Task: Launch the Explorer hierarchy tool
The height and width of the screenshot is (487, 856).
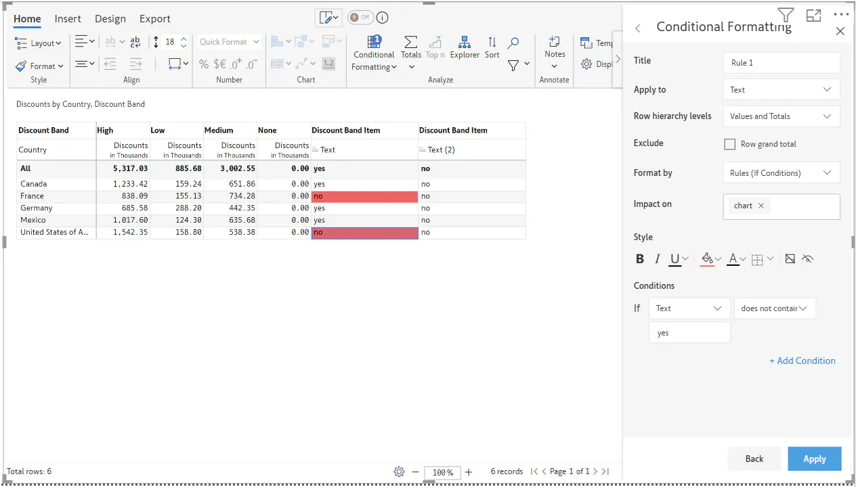Action: [465, 48]
